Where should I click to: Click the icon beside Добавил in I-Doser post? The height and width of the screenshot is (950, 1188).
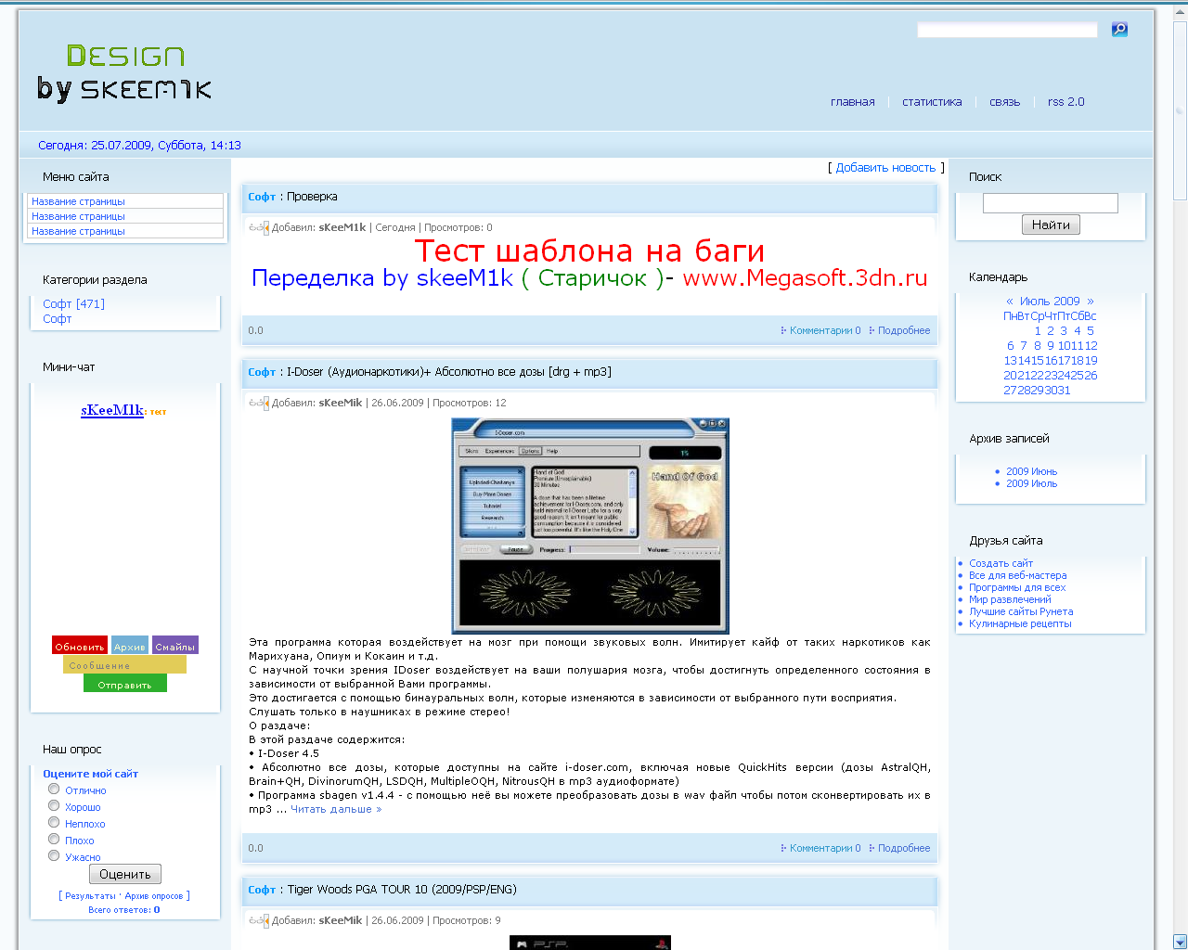tap(259, 403)
